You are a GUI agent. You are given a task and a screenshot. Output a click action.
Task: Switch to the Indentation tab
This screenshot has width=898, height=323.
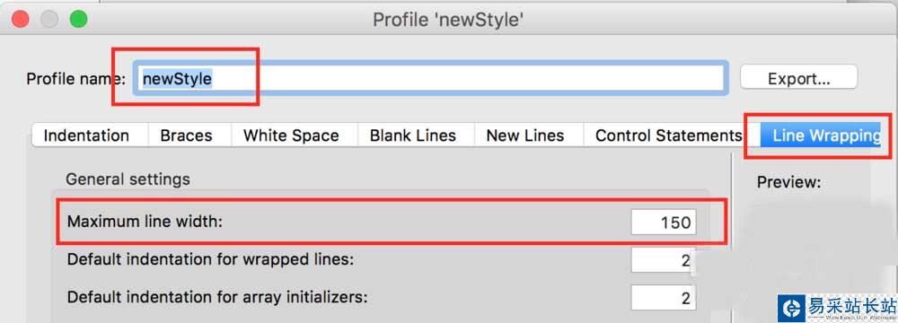[x=86, y=135]
